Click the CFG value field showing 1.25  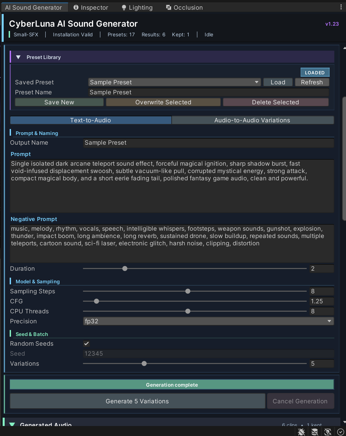[x=322, y=301]
